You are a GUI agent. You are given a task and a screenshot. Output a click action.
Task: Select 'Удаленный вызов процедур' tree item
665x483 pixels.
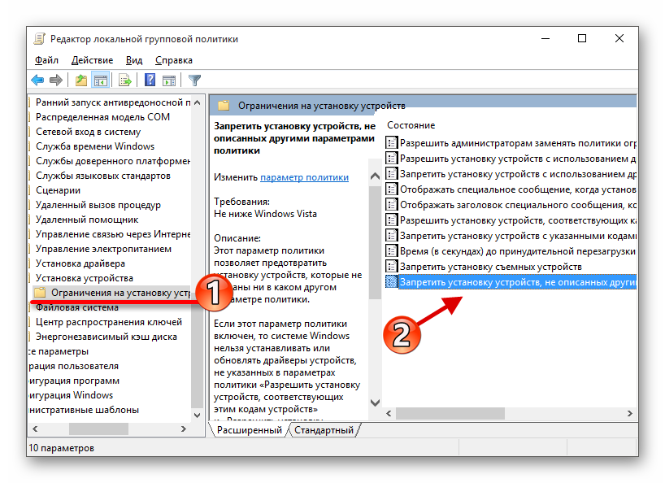[98, 205]
